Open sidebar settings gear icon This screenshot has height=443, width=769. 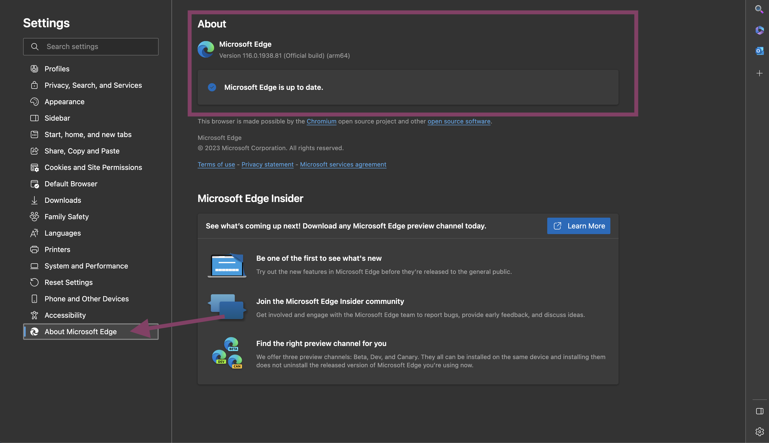pos(759,431)
